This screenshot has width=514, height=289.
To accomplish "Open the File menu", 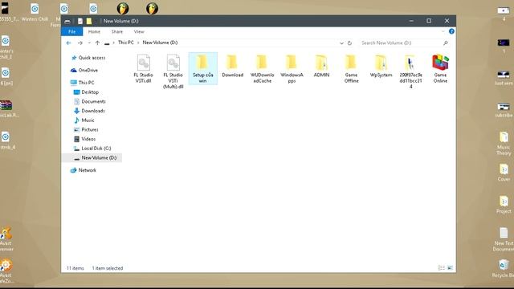I will [71, 31].
